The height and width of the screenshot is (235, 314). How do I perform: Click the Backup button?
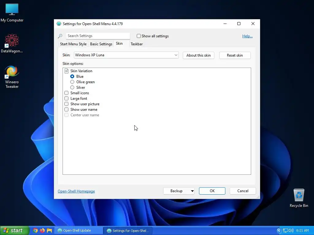point(176,191)
